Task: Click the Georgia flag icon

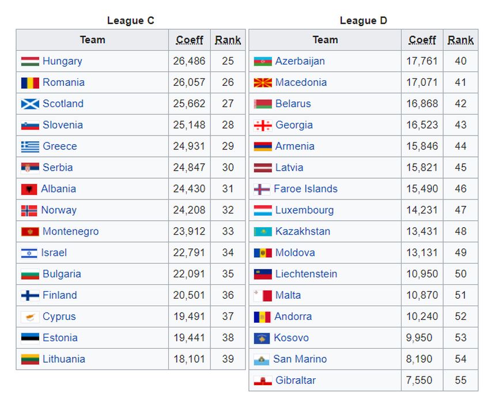Action: click(x=263, y=125)
